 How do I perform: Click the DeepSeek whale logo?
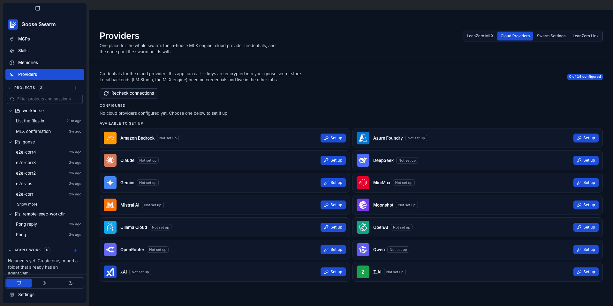click(x=363, y=160)
